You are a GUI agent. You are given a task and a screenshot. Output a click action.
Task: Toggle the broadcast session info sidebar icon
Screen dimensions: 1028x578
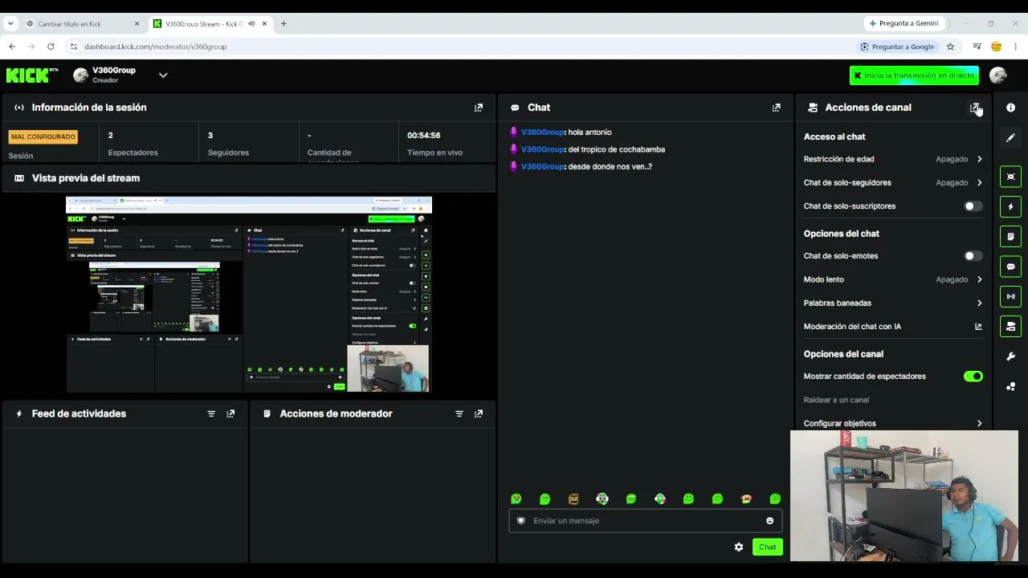click(1010, 296)
